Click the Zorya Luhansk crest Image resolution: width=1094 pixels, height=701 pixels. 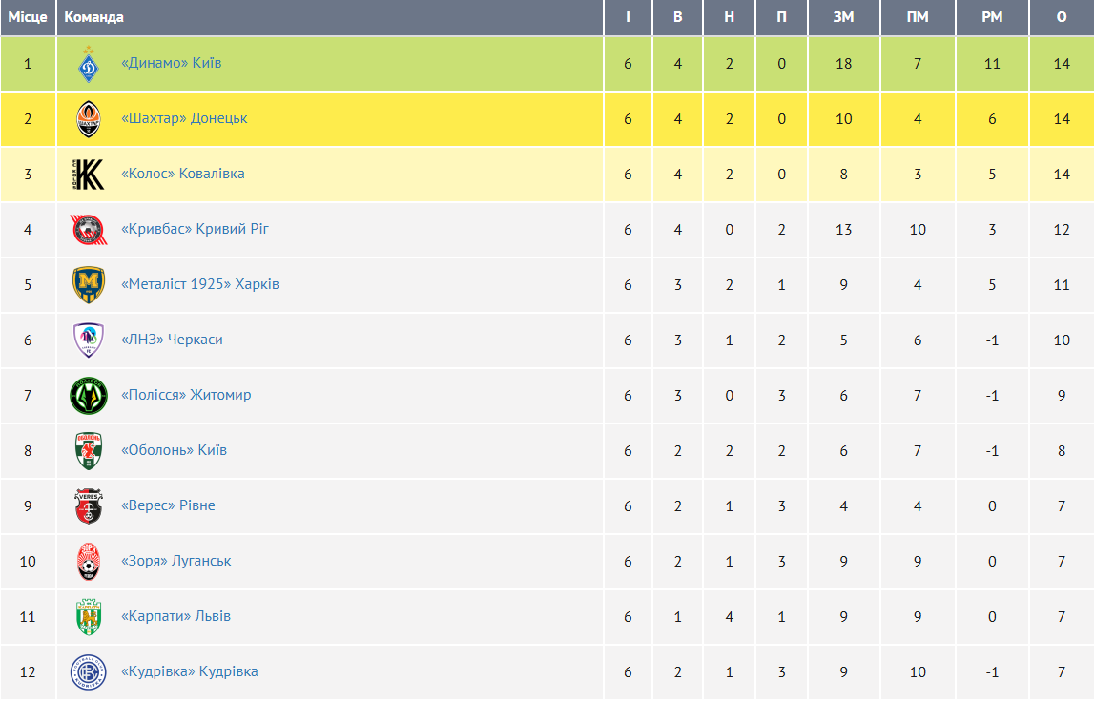(x=88, y=562)
